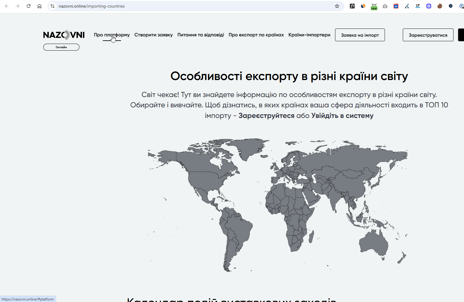Open the SimilarWeb extension icon
The width and height of the screenshot is (464, 302).
[363, 6]
